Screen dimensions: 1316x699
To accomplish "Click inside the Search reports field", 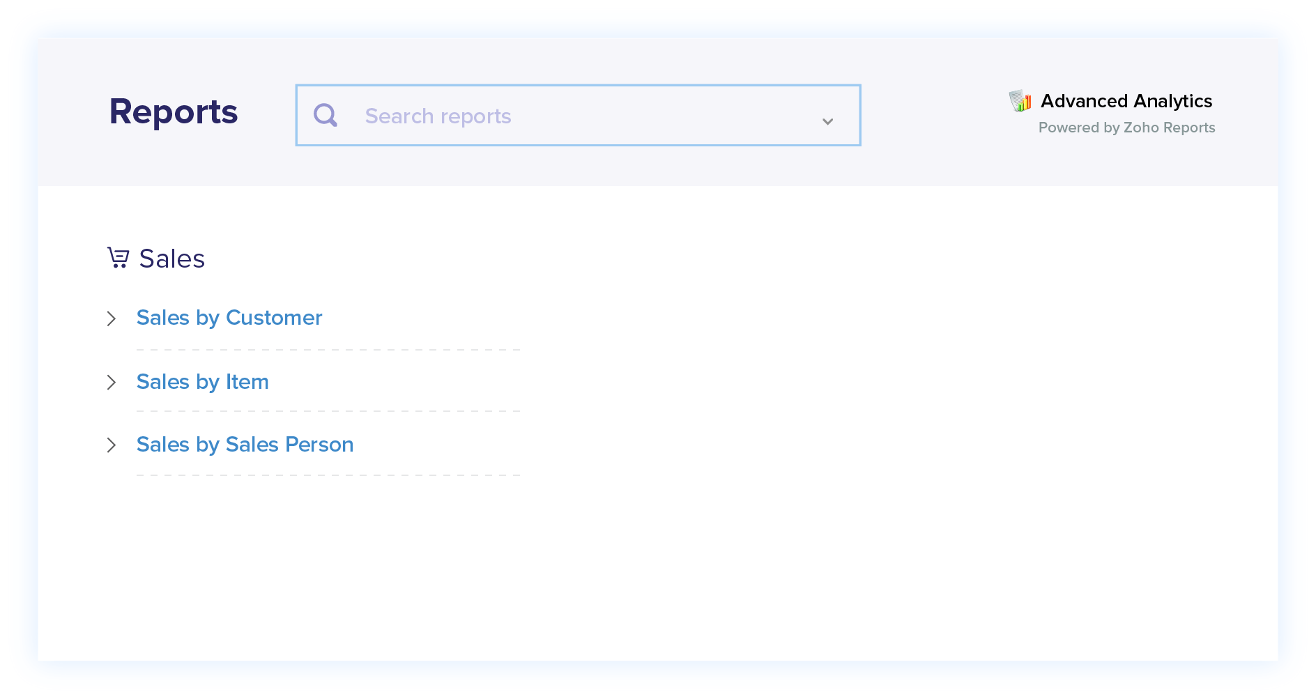I will point(558,116).
